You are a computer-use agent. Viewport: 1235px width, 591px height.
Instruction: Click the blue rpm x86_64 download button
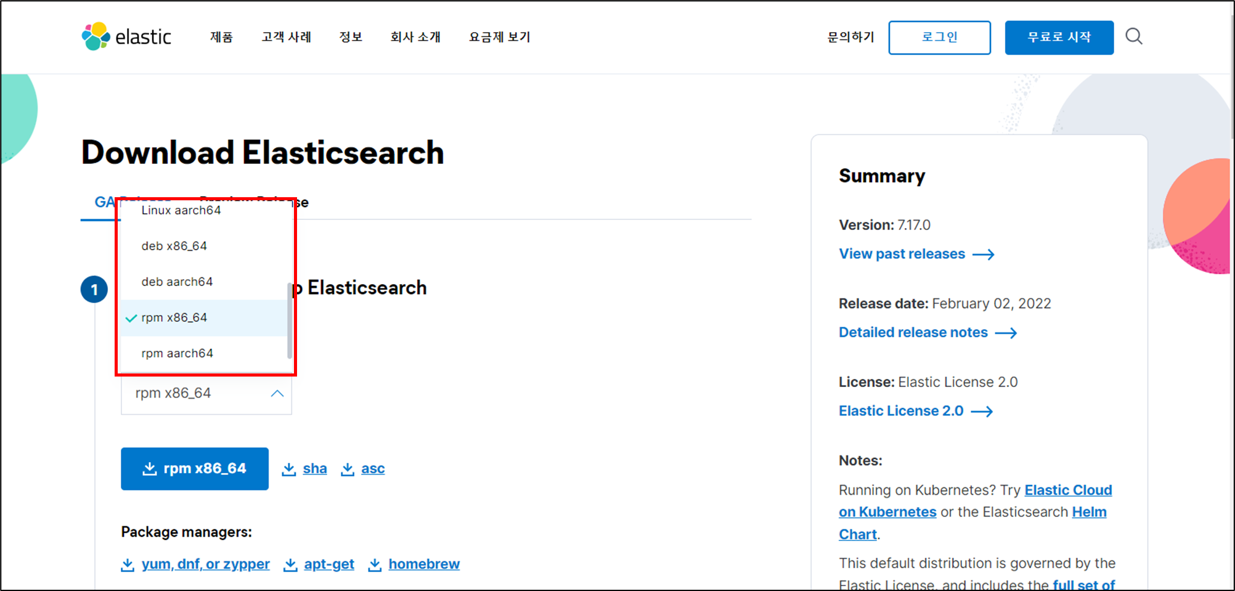coord(195,469)
